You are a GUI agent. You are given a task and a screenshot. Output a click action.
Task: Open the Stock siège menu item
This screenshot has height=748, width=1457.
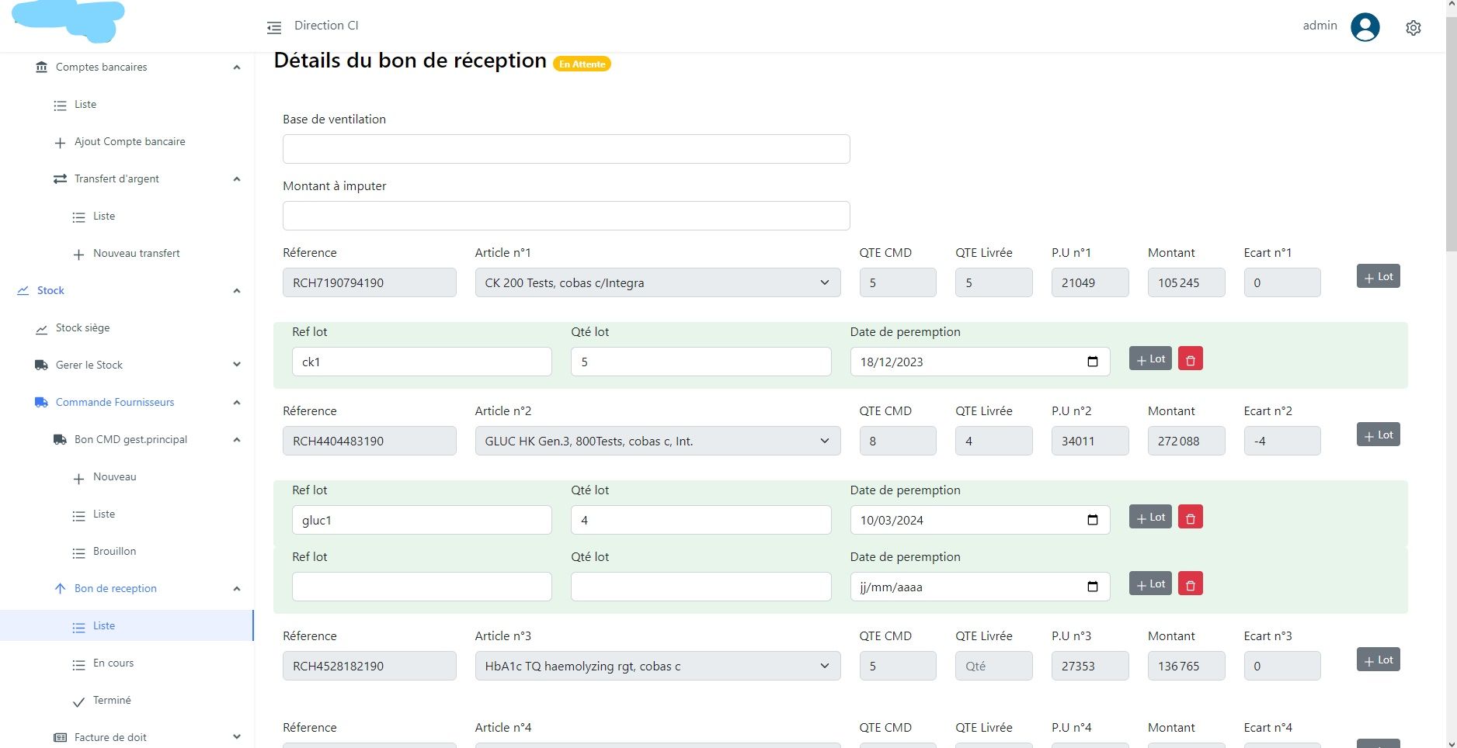tap(82, 328)
